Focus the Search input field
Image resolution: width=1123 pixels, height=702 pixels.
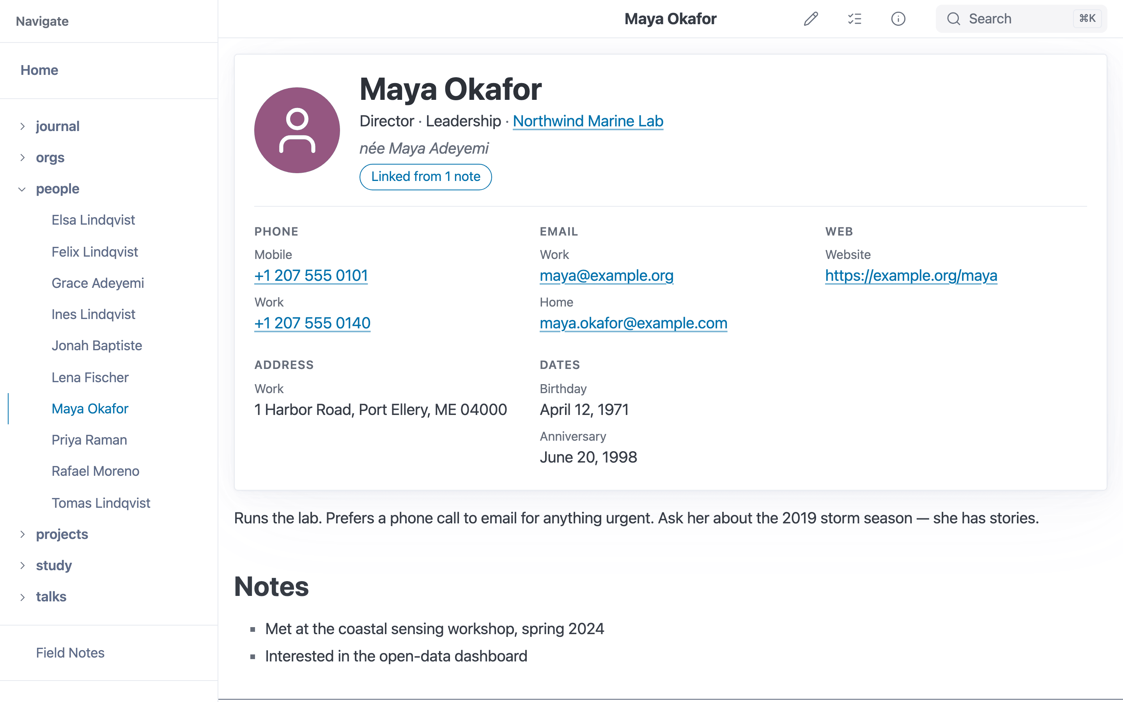pyautogui.click(x=1021, y=19)
